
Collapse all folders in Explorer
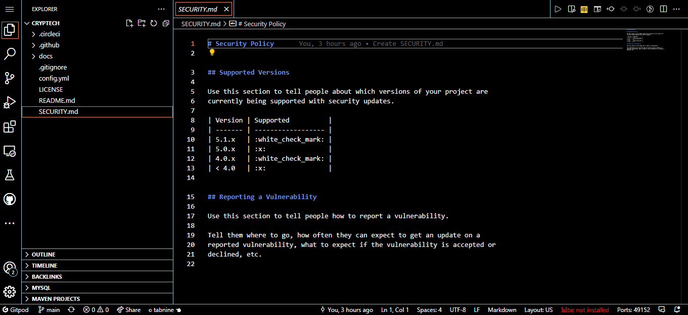click(165, 23)
